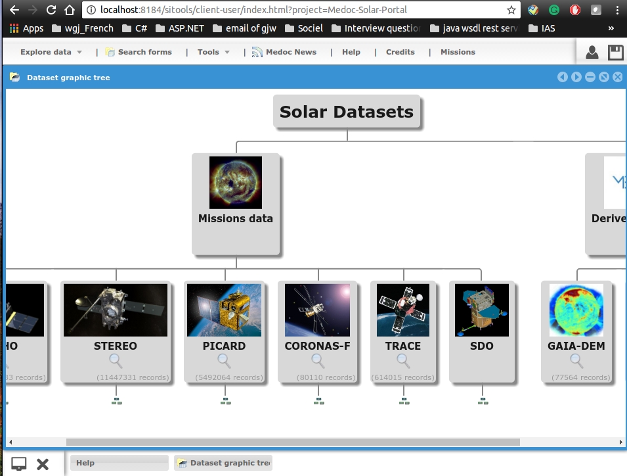Open the browser home page icon
Image resolution: width=627 pixels, height=476 pixels.
[x=70, y=10]
